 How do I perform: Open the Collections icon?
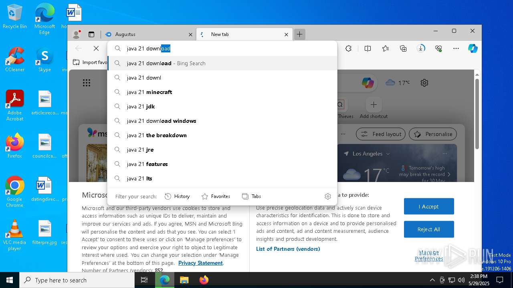coord(404,48)
